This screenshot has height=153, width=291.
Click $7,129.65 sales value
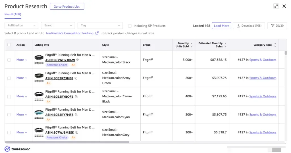219,96
